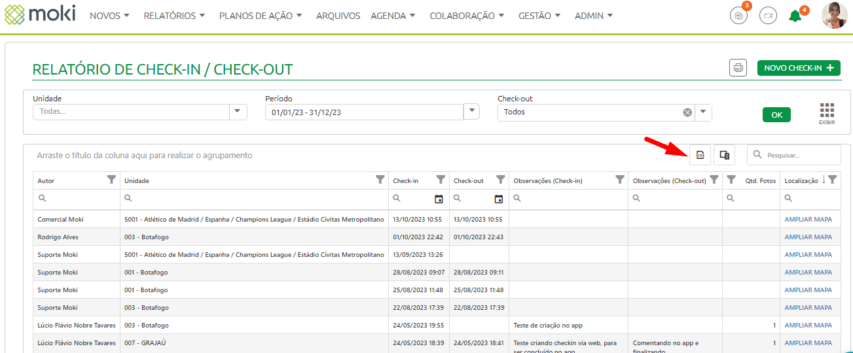Click the user profile avatar

tap(834, 16)
